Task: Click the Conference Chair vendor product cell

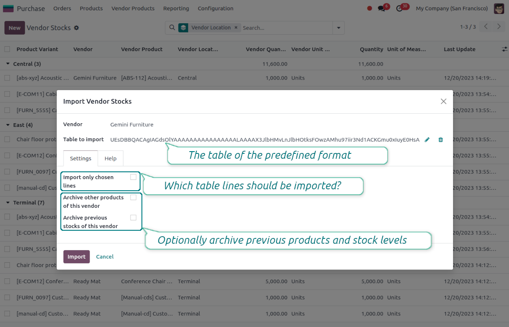Action: pos(146,281)
